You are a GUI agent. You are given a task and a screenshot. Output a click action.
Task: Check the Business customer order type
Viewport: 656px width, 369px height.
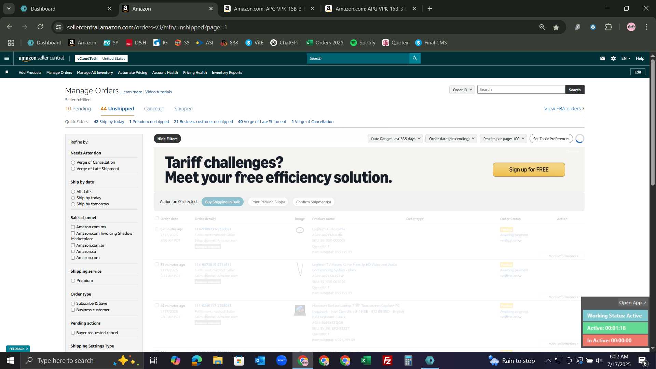73,310
